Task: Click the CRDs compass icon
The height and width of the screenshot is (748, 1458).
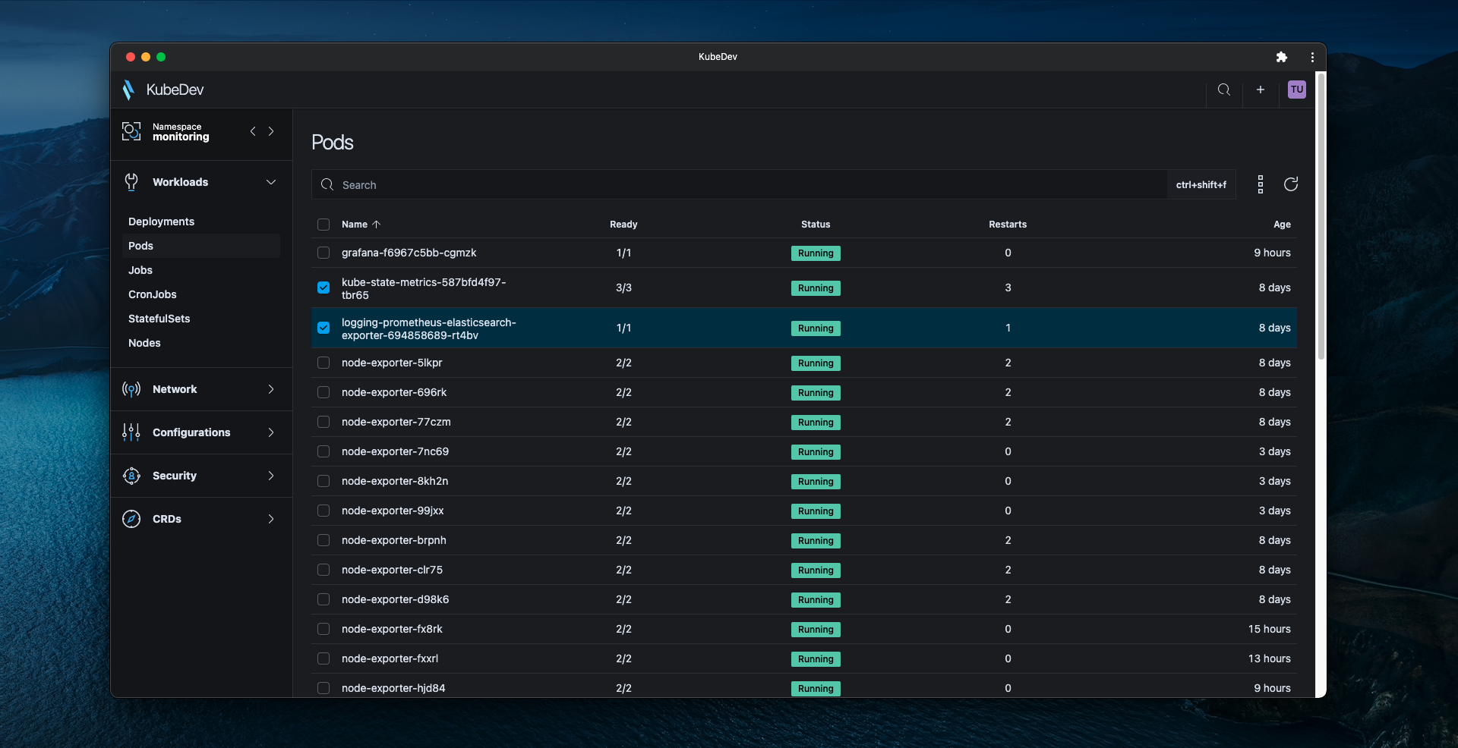Action: tap(131, 519)
